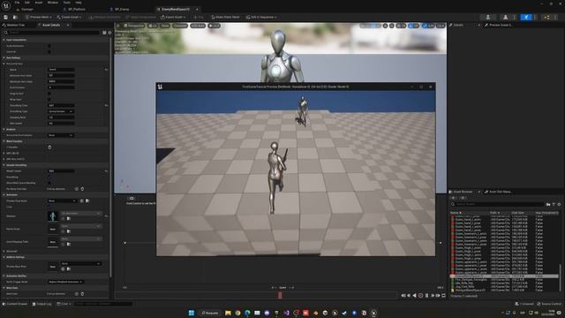Open the LOD Auto menu
Viewport: 565px width, 318px height.
(x=198, y=26)
